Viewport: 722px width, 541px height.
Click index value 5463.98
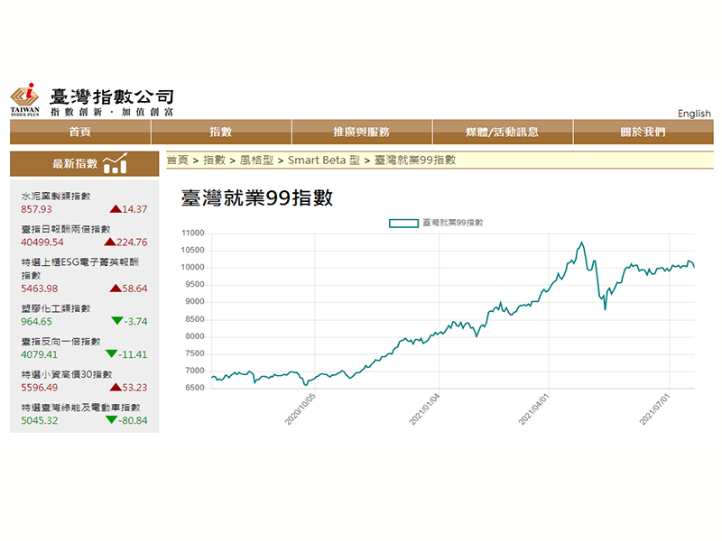tap(39, 289)
